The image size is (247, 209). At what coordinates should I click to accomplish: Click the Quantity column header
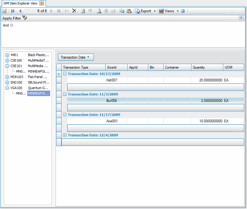[207, 67]
